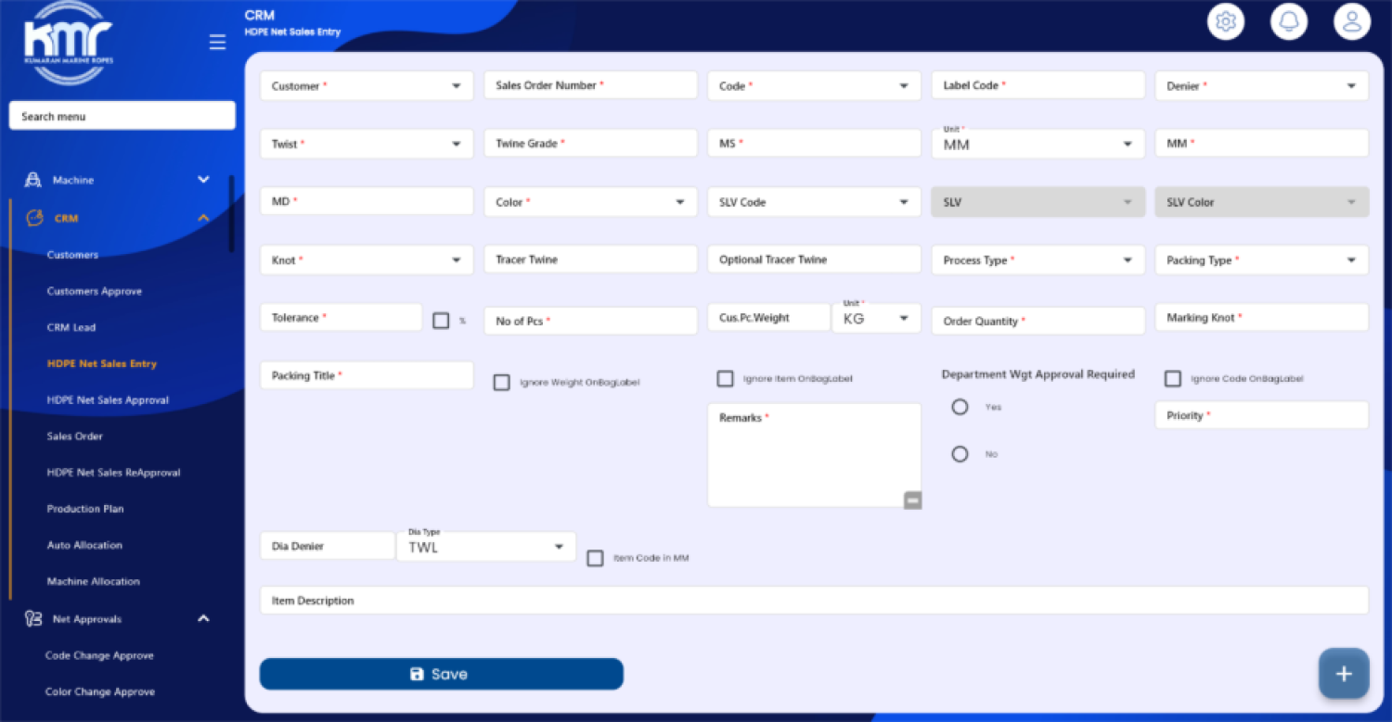The height and width of the screenshot is (722, 1392).
Task: Enable the Tolerance percent checkbox
Action: 441,321
